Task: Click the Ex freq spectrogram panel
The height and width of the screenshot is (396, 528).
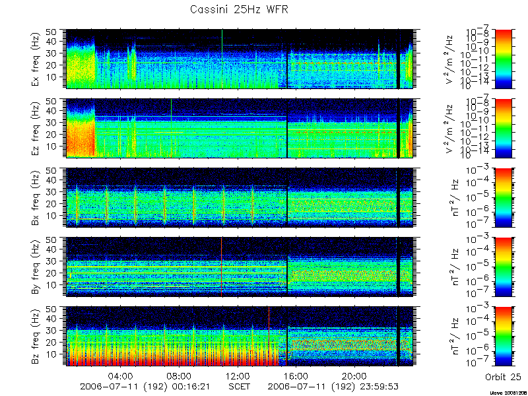Action: point(240,59)
